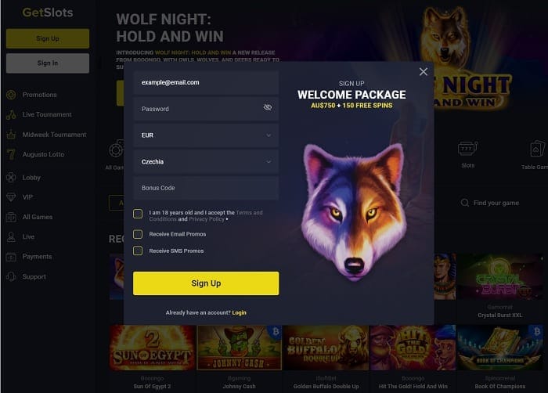Screen dimensions: 548x393
Task: Click the VIP diamond icon
Action: [11, 197]
